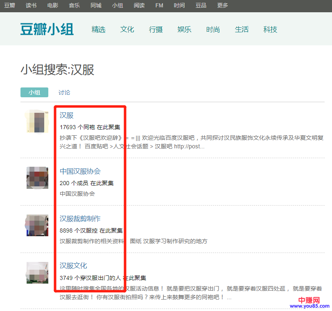The height and width of the screenshot is (311, 332).
Task: Expand the 更多 top menu
Action: [223, 5]
